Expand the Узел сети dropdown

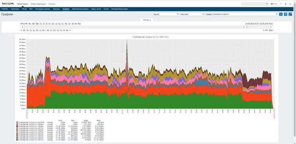196,14
